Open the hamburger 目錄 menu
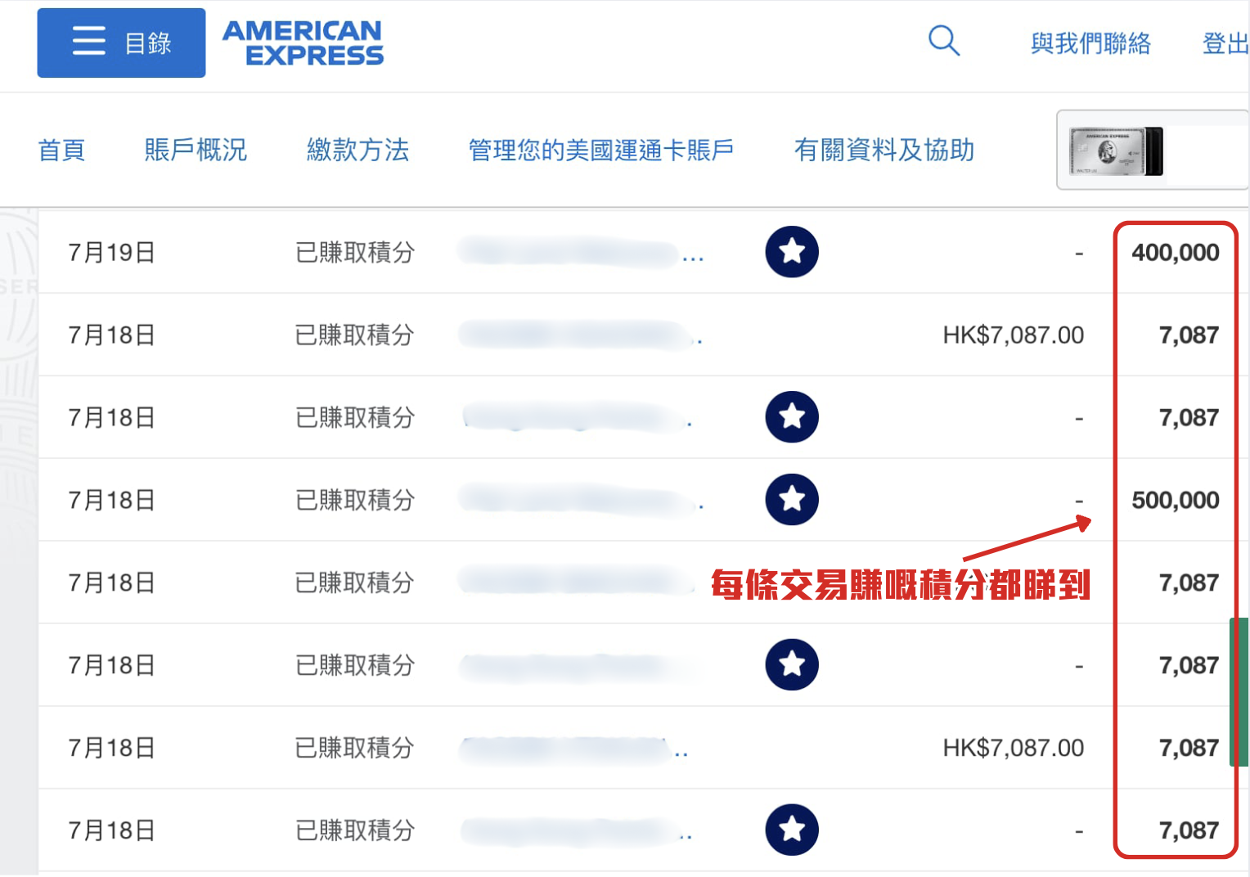Image resolution: width=1250 pixels, height=877 pixels. [x=119, y=42]
